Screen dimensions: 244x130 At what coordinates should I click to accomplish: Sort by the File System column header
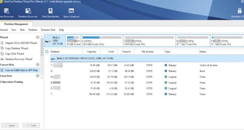click(147, 52)
